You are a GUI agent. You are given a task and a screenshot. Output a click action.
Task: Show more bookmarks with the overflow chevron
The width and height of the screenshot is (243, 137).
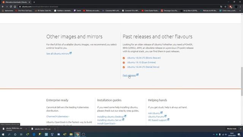(240, 11)
